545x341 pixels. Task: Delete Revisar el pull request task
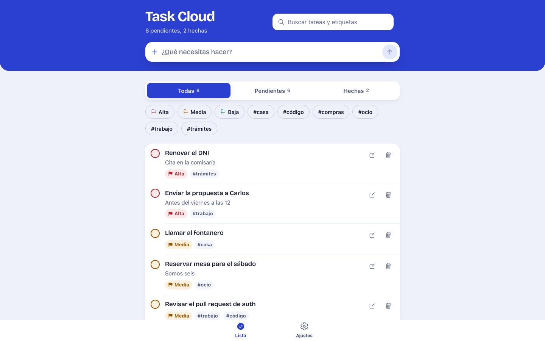pos(388,306)
